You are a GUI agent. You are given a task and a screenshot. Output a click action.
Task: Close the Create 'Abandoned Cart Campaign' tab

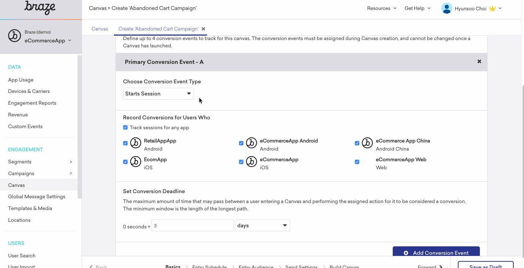[x=203, y=29]
